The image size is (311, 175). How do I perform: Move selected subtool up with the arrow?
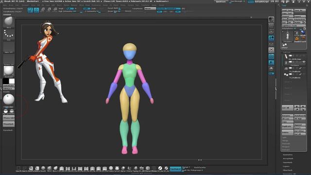[297, 106]
